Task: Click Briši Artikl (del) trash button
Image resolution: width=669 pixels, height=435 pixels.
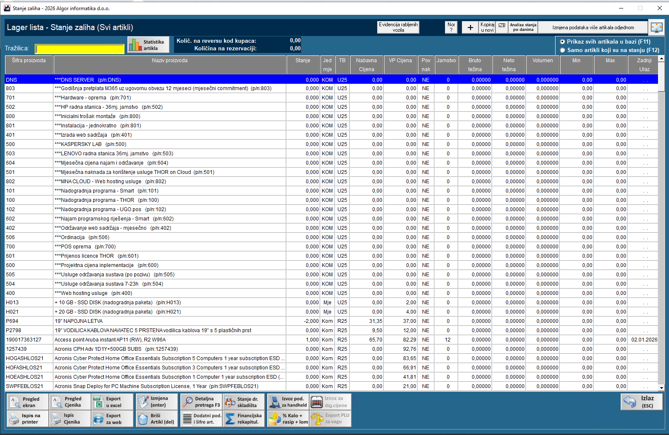Action: point(157,419)
